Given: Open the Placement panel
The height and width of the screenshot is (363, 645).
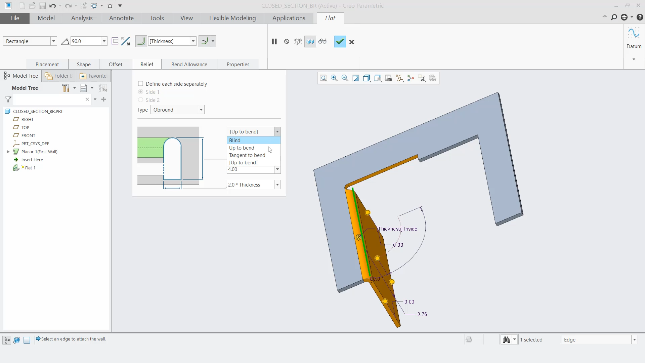Looking at the screenshot, I should [47, 65].
